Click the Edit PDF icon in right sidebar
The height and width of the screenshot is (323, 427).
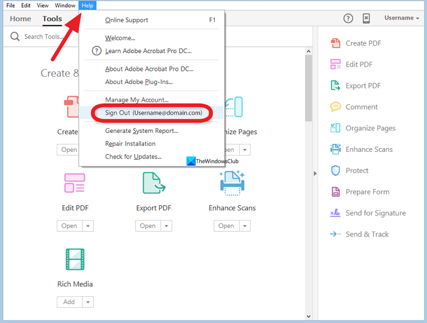point(335,64)
